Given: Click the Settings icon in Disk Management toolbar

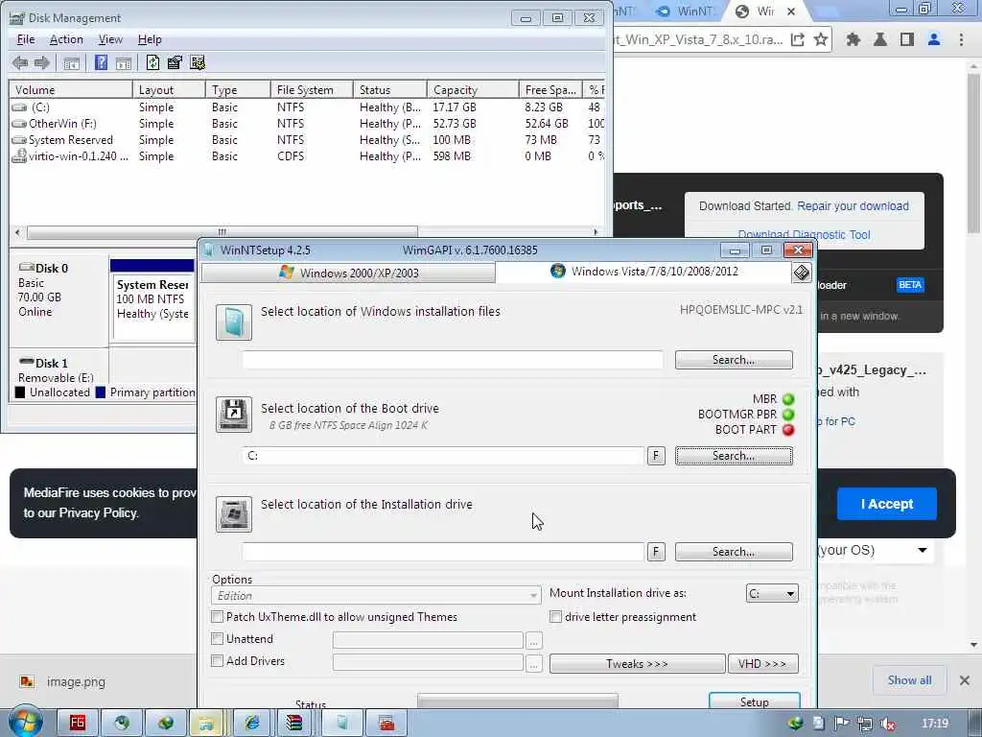Looking at the screenshot, I should (198, 62).
